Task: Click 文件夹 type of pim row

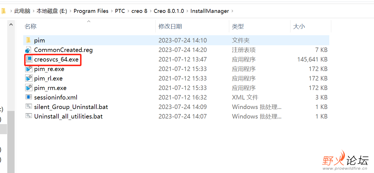Action: coord(241,40)
